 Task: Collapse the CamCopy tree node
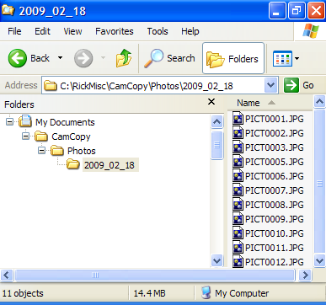(x=25, y=136)
